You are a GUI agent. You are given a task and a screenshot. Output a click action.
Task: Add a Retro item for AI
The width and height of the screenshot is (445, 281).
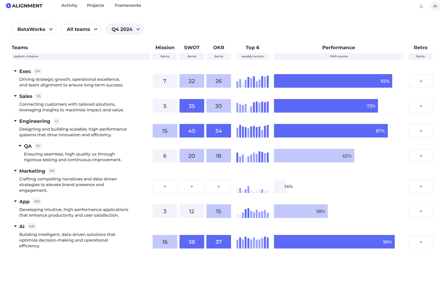pyautogui.click(x=421, y=242)
